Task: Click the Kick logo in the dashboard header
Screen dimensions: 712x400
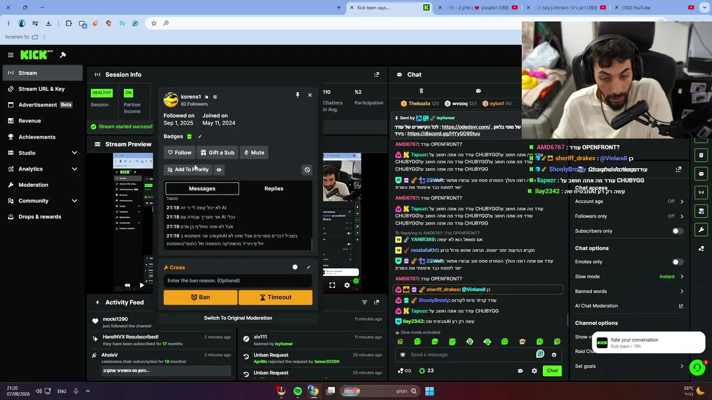Action: pyautogui.click(x=36, y=54)
